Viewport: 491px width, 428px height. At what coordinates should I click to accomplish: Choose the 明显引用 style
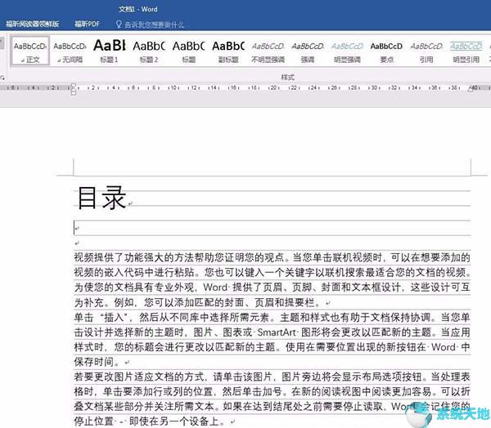[466, 51]
